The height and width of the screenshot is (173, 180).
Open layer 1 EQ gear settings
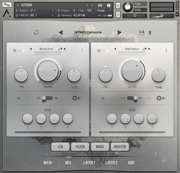(76, 98)
